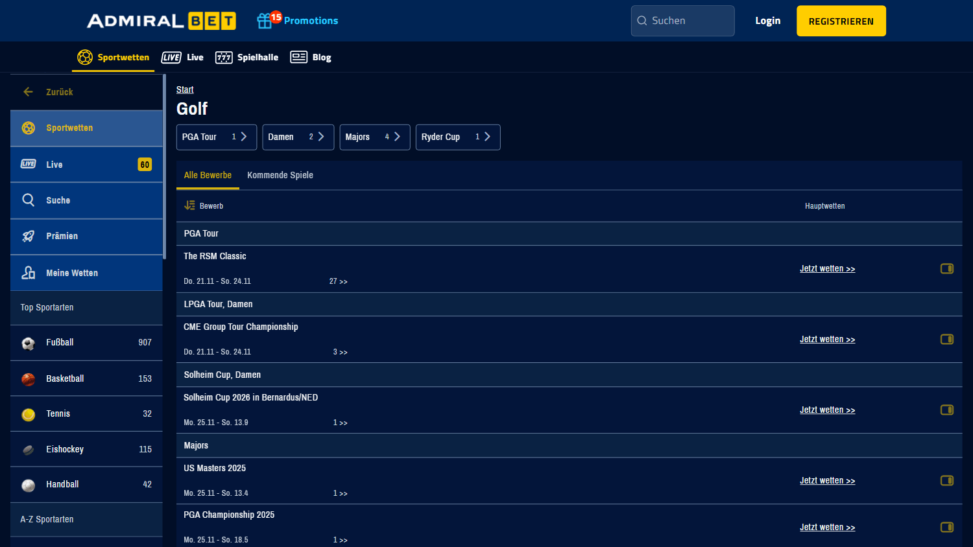Image resolution: width=973 pixels, height=547 pixels.
Task: Click Jetzt wetten for The RSM Classic
Action: click(x=828, y=268)
